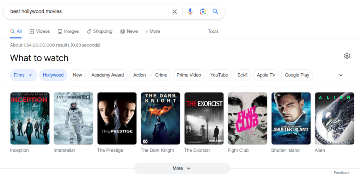Open the Shutter Island movie poster
The height and width of the screenshot is (177, 361).
[291, 118]
